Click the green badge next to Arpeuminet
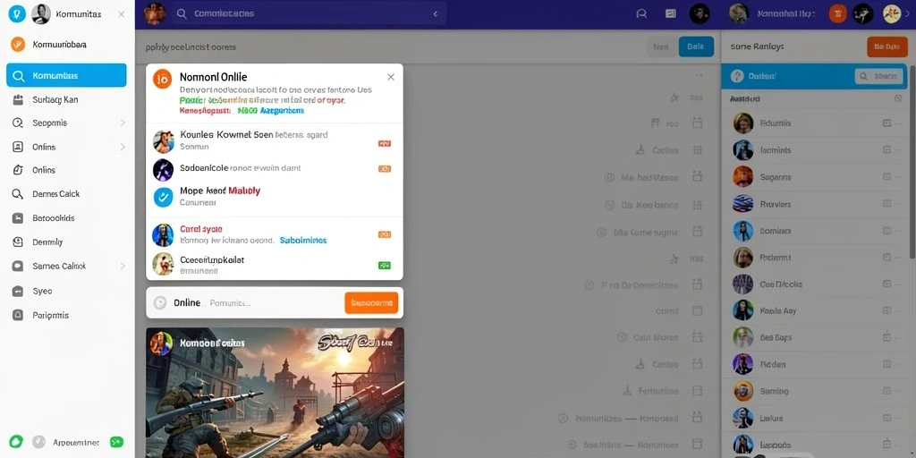 click(117, 442)
